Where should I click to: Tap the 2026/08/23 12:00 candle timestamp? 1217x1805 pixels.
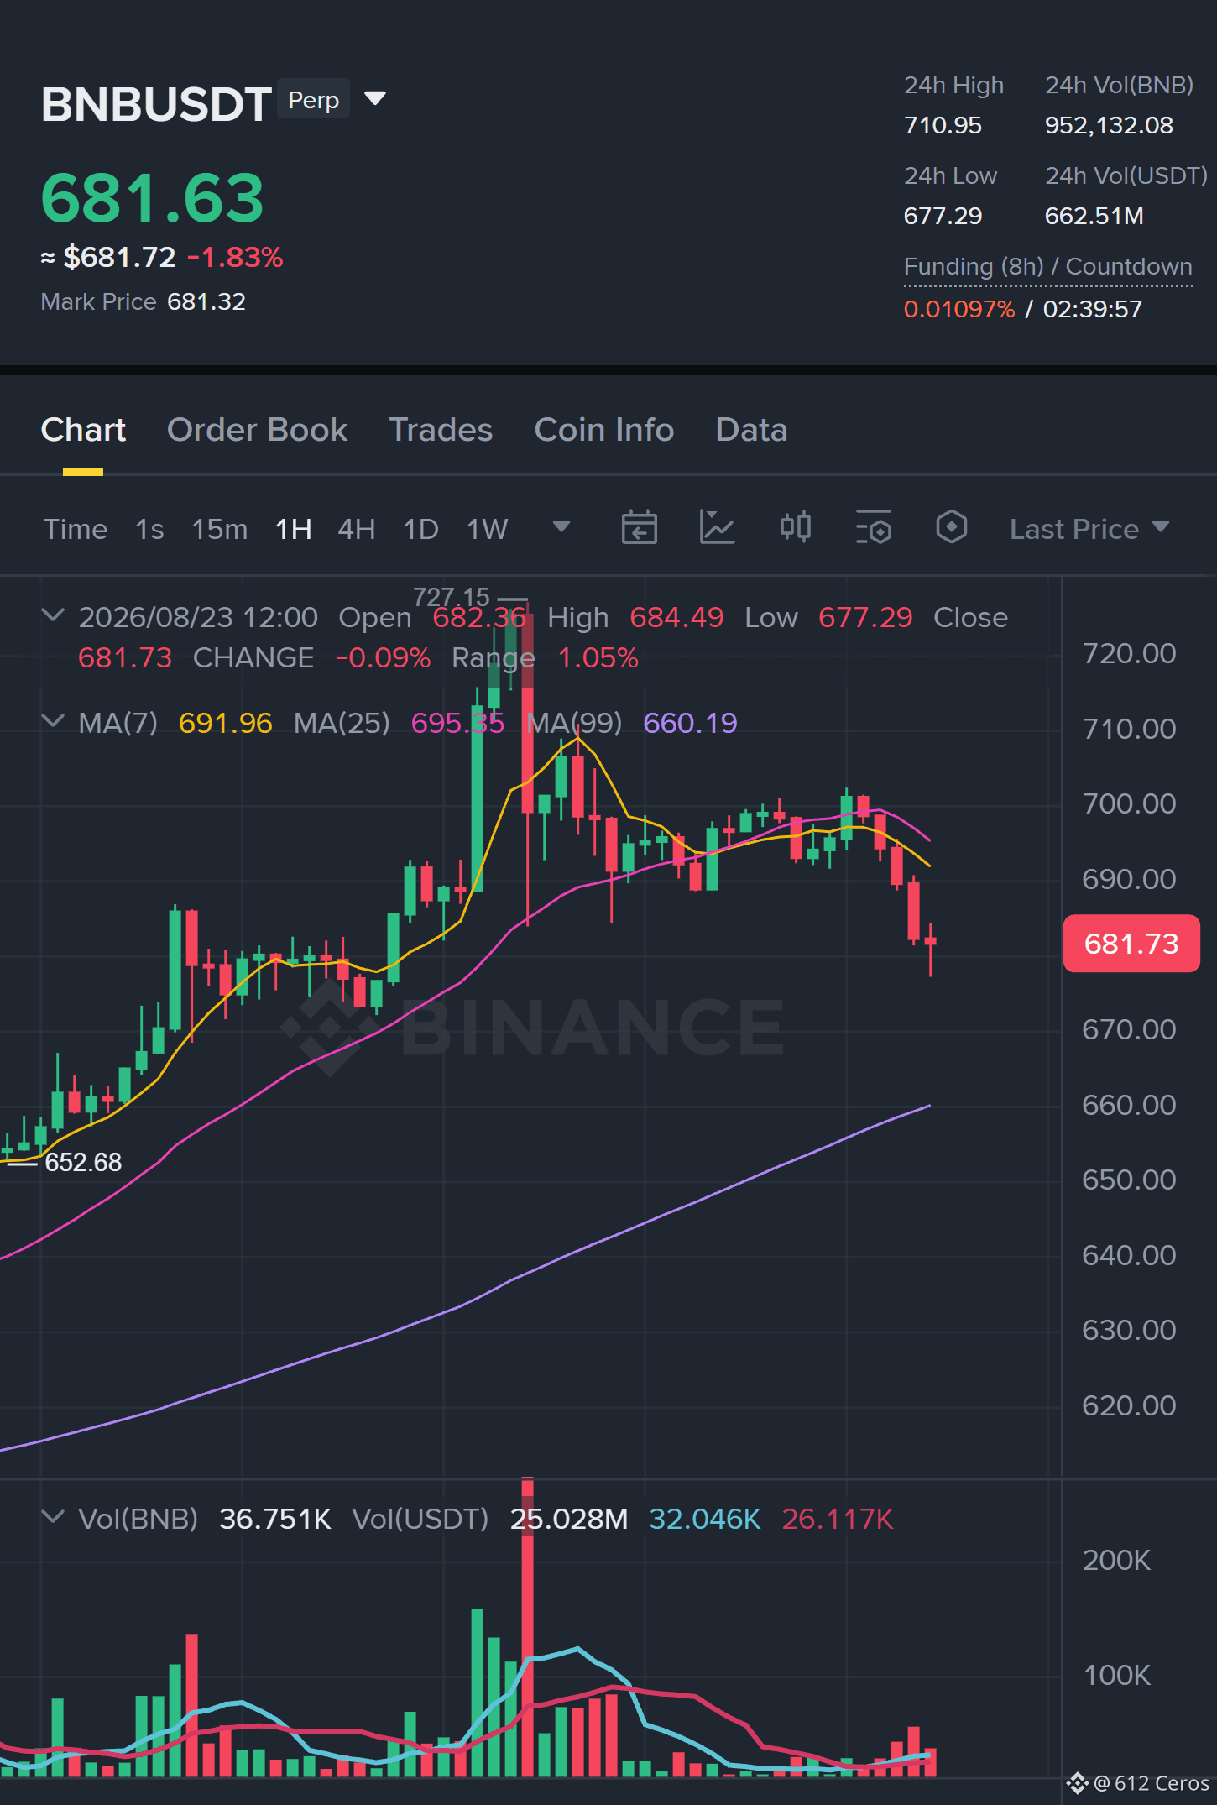198,617
